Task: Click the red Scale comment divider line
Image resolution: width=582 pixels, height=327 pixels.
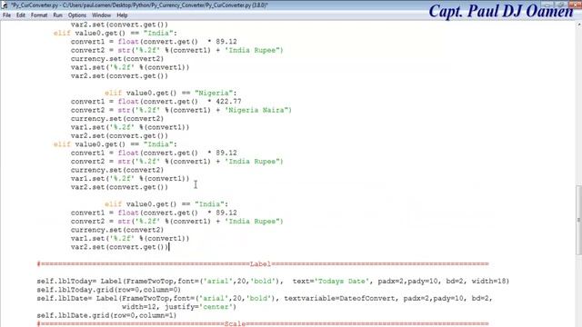Action: click(x=263, y=323)
